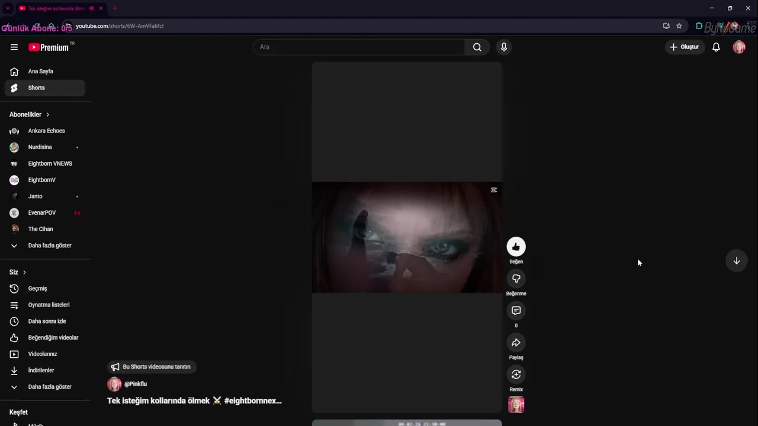Click the search magnifier button
The height and width of the screenshot is (426, 758).
477,47
